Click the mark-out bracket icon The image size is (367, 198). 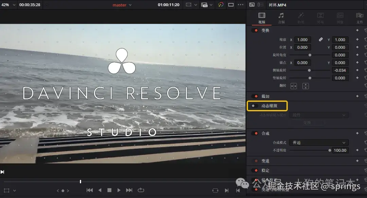(238, 191)
